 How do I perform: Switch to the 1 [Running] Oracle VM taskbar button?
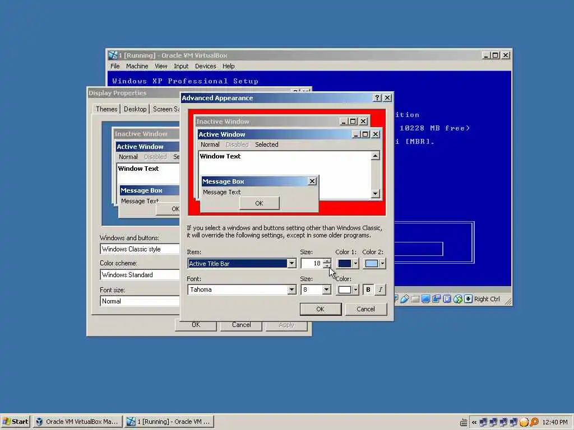coord(169,422)
